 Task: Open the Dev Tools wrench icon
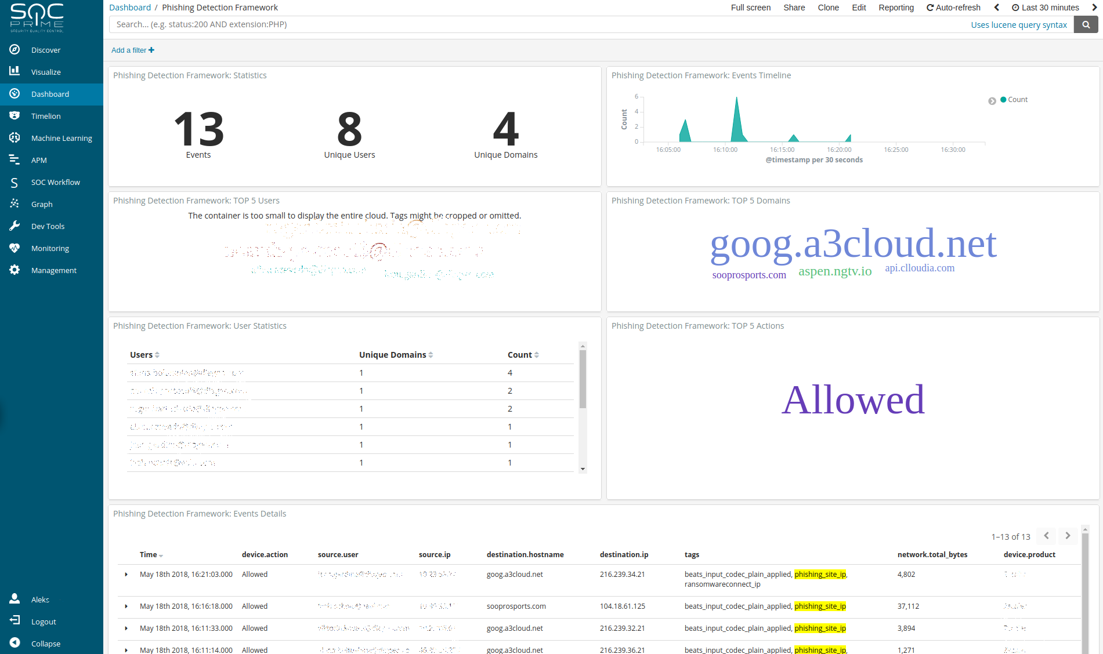tap(15, 226)
